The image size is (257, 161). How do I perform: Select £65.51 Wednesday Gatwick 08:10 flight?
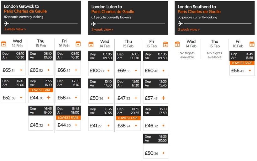[x=13, y=70]
